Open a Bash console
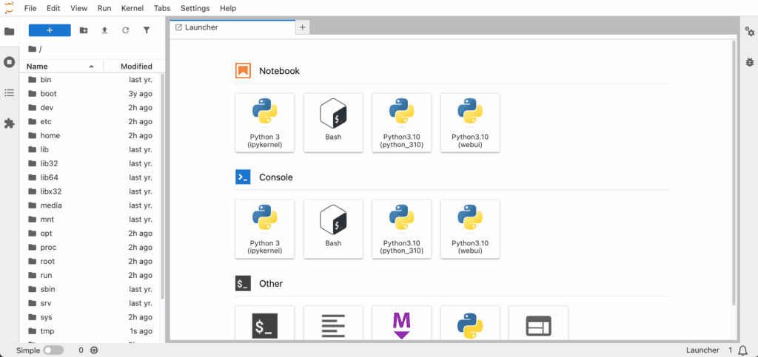 coord(333,229)
